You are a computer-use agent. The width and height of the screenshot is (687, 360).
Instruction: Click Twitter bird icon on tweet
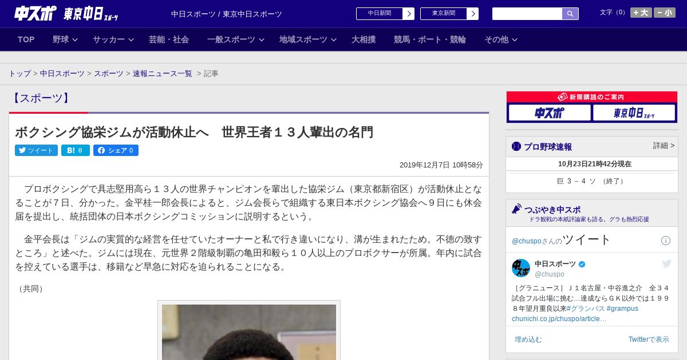pyautogui.click(x=666, y=263)
